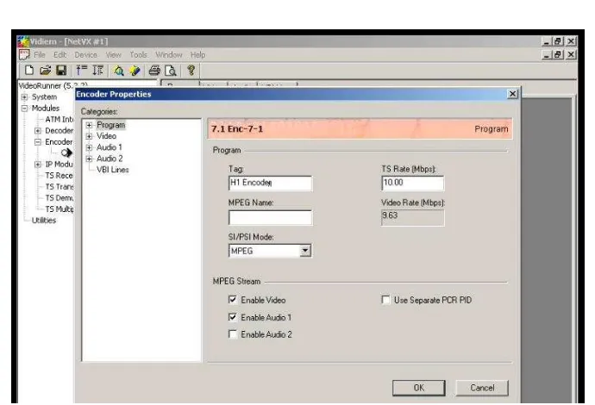Expand the System tree node
The width and height of the screenshot is (595, 405).
coord(24,97)
